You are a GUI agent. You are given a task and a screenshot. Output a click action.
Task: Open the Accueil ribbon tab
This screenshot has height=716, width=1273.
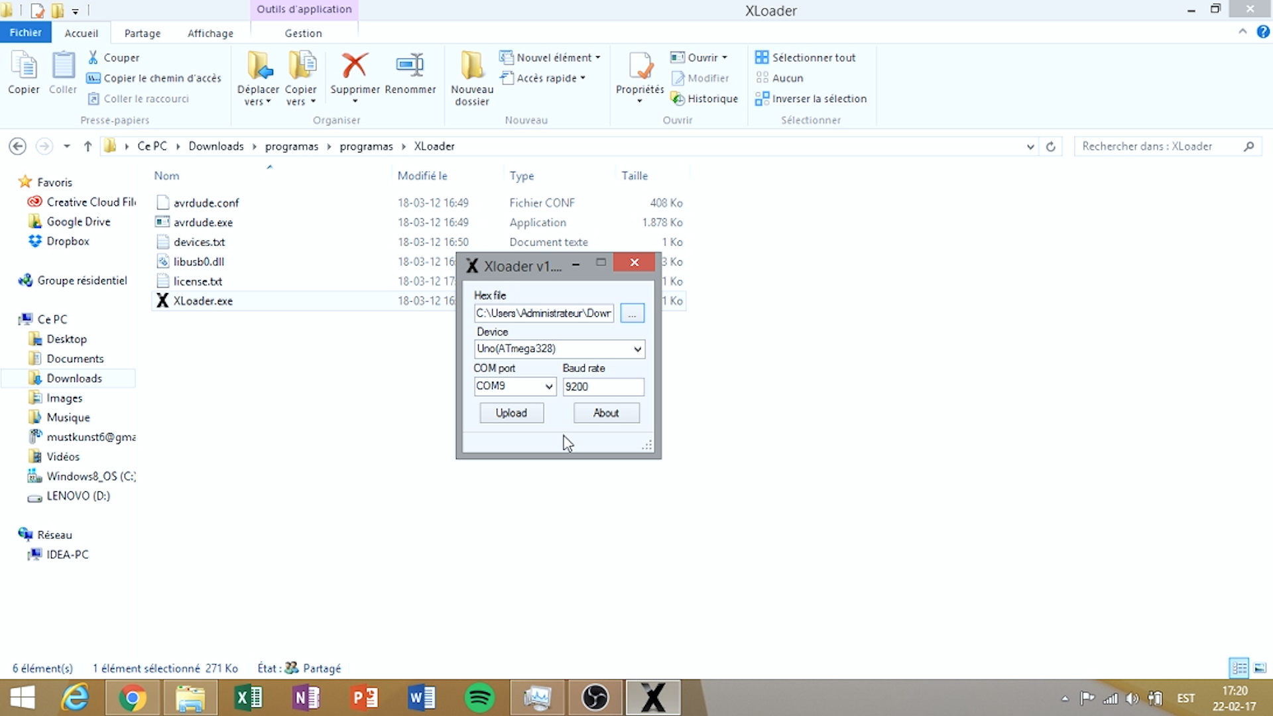(x=82, y=32)
